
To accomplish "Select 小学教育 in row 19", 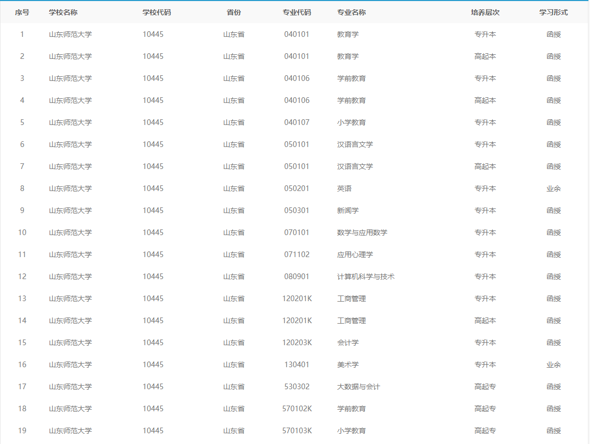I will coord(352,431).
